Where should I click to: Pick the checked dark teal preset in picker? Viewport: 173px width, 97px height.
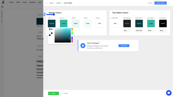pos(50,29)
